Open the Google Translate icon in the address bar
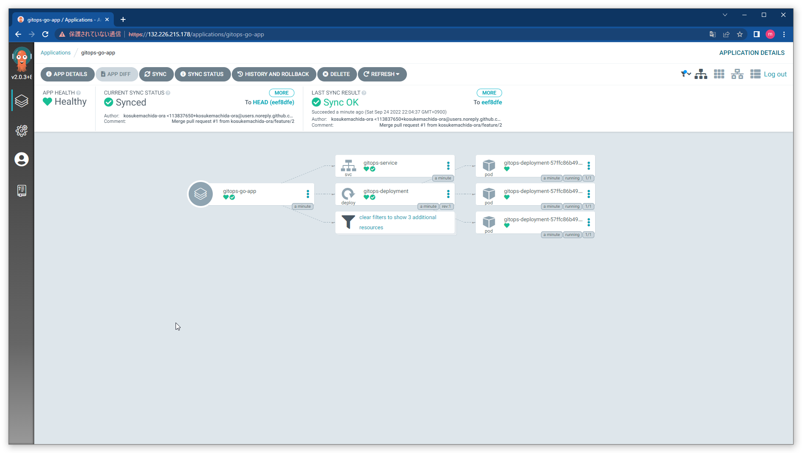The image size is (802, 453). pyautogui.click(x=712, y=34)
